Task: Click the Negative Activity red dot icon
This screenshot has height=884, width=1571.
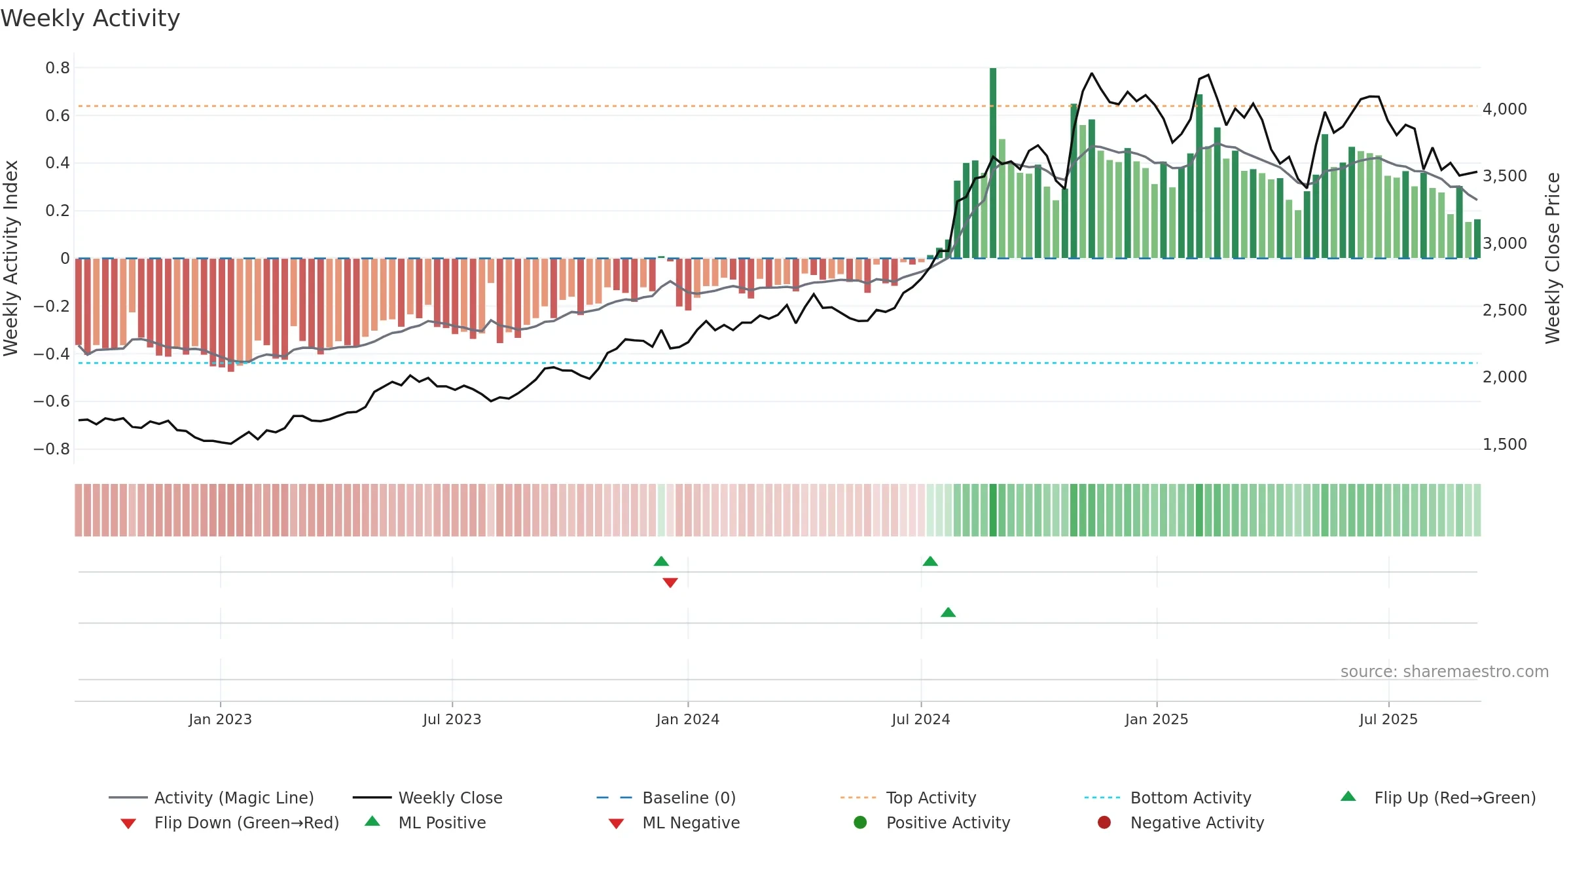Action: 1104,822
